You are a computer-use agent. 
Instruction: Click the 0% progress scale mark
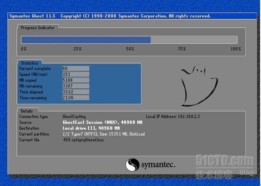(24, 49)
